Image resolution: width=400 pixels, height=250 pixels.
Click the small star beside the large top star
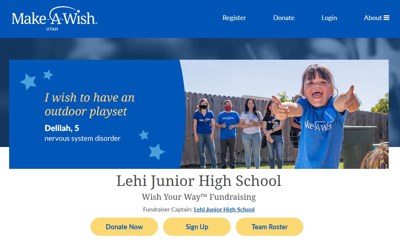pos(48,75)
